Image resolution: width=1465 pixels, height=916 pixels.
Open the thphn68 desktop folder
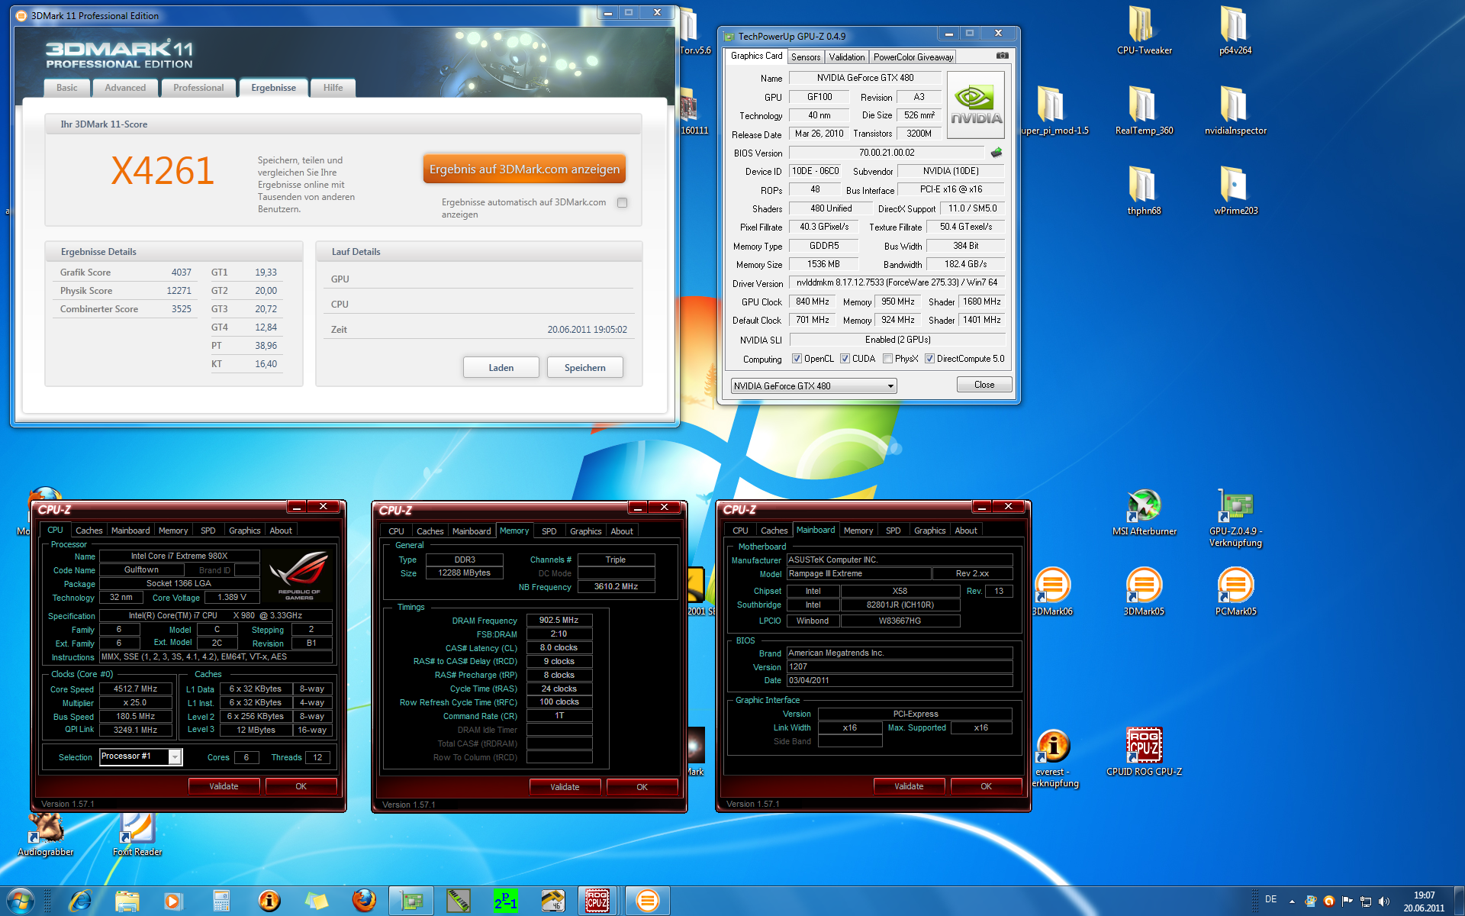(1144, 191)
